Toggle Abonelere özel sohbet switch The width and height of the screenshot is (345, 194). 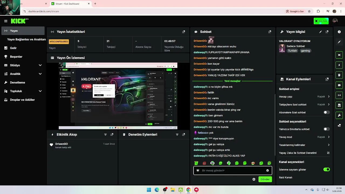(326, 112)
